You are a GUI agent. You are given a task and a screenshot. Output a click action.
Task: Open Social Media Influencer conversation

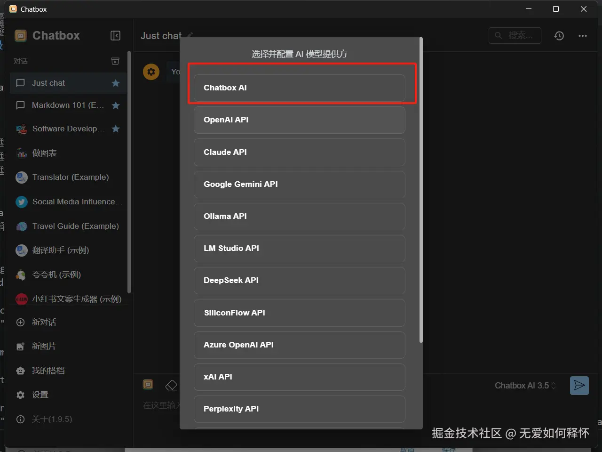click(68, 202)
